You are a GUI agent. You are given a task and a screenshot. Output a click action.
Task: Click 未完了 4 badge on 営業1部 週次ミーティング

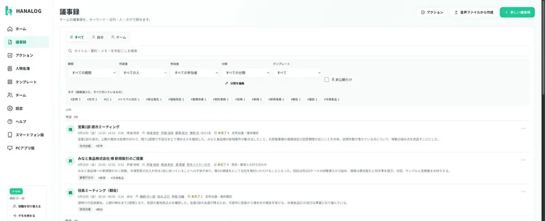click(222, 133)
